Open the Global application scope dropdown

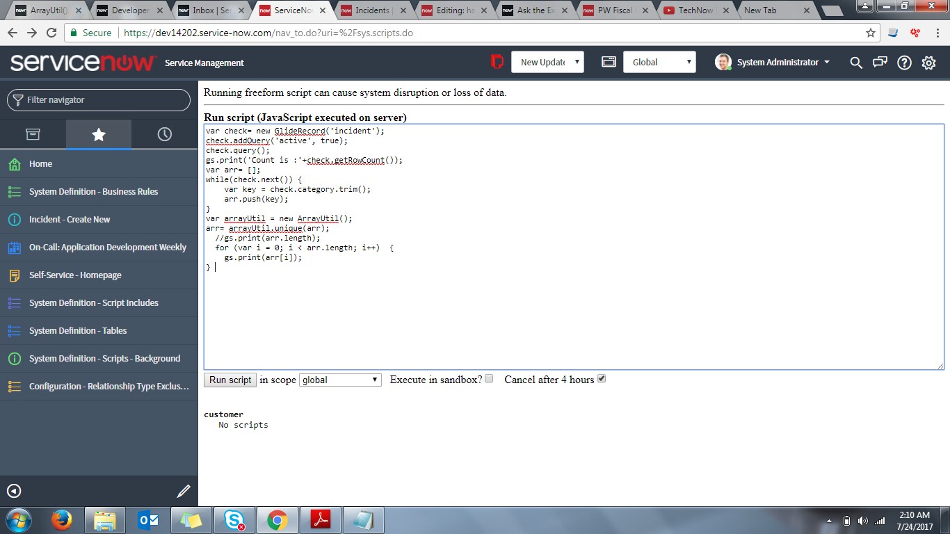click(x=659, y=62)
